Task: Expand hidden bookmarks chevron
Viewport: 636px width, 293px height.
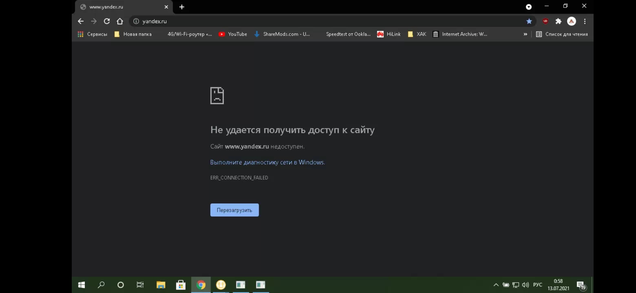Action: [x=525, y=34]
